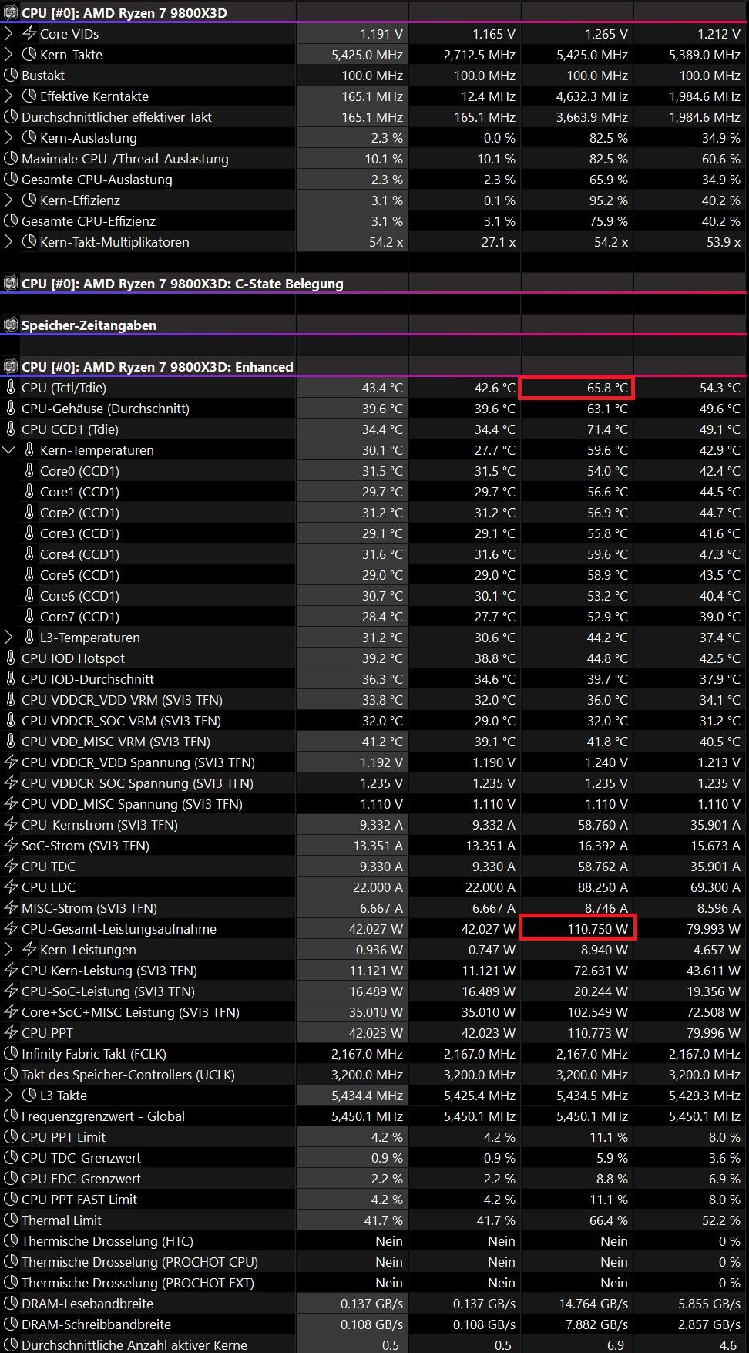The image size is (749, 1353).
Task: Select the CPU TDC-Grenzwert row
Action: [x=374, y=1158]
